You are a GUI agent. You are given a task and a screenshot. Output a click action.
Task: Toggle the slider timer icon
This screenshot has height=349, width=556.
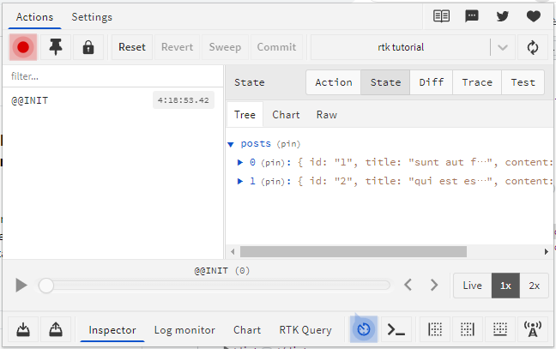point(364,329)
